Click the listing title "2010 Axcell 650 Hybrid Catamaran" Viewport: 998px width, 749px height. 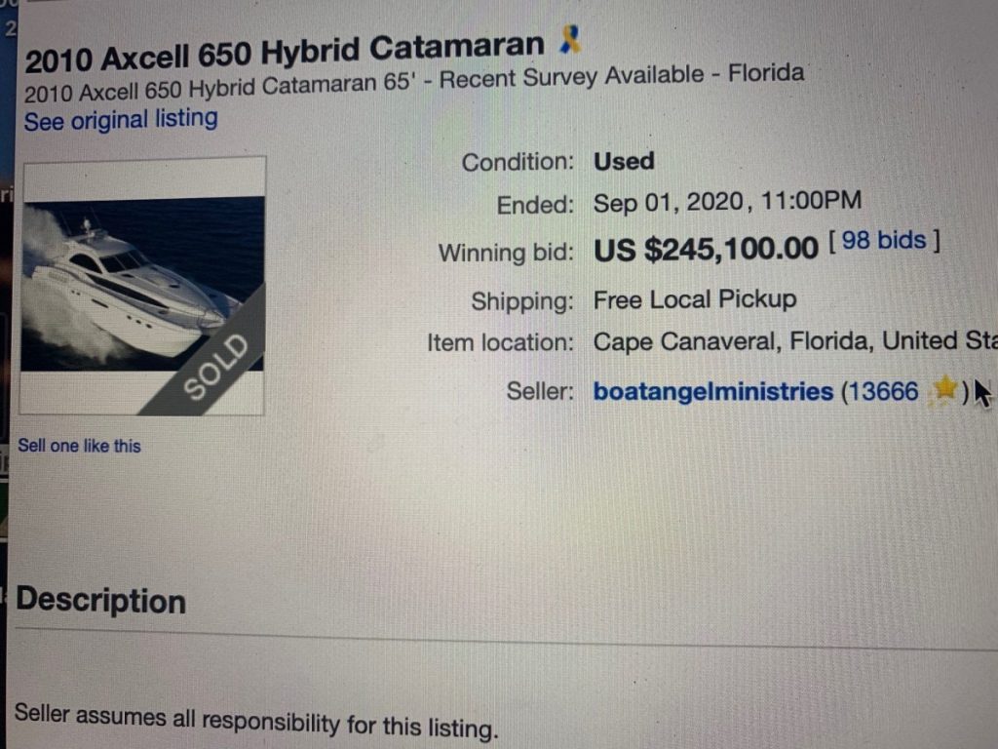[x=284, y=51]
